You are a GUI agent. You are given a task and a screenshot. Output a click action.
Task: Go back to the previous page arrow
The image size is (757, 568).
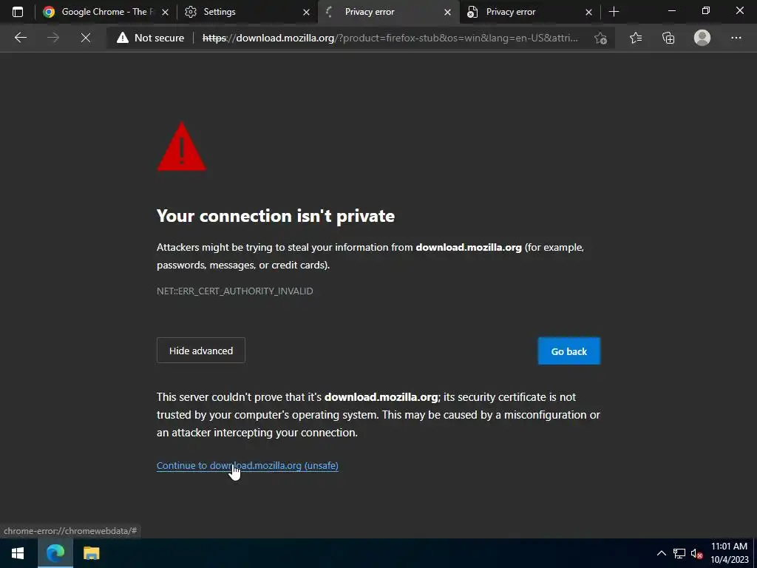click(21, 38)
